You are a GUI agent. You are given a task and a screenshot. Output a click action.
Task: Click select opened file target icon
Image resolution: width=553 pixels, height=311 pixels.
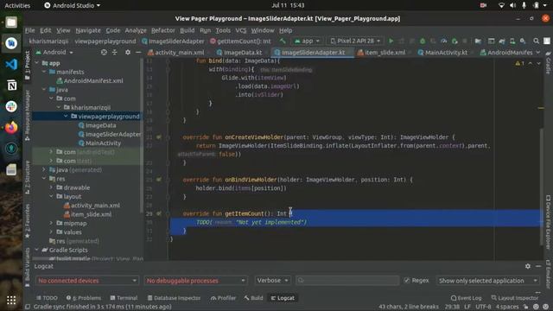(x=104, y=52)
